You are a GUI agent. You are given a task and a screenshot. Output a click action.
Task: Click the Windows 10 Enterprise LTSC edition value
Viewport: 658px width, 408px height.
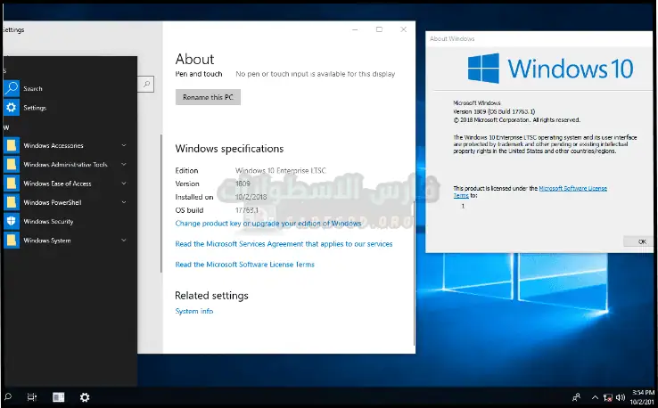(280, 171)
